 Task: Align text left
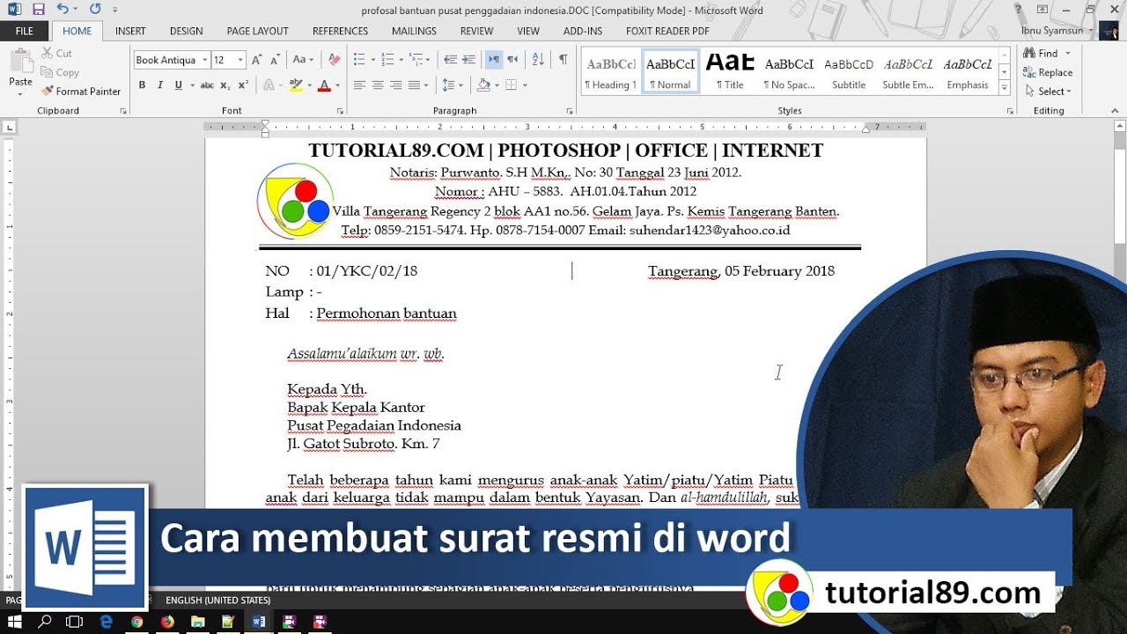[359, 85]
